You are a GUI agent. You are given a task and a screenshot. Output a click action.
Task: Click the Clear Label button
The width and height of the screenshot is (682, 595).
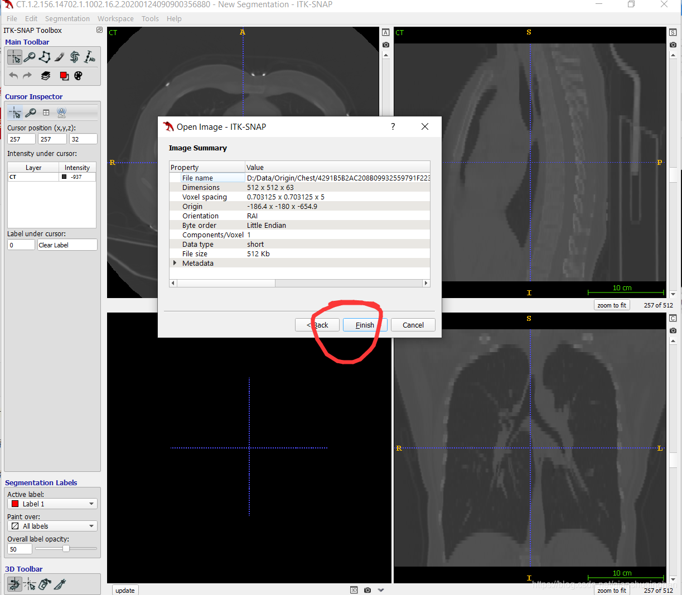click(x=67, y=245)
